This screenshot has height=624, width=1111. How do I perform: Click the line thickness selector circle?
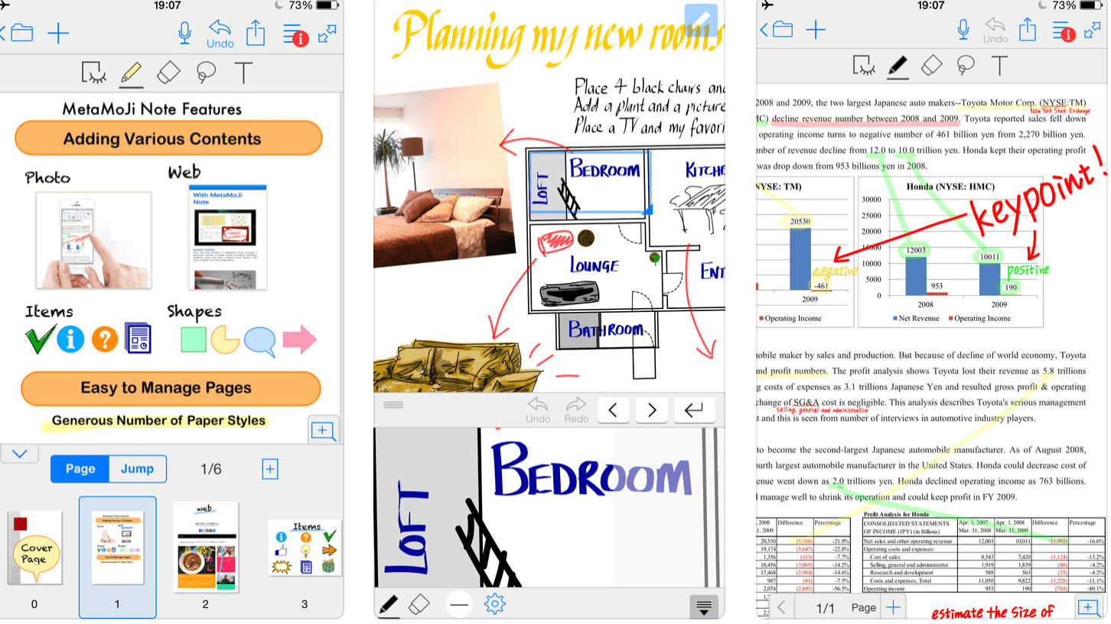coord(459,604)
